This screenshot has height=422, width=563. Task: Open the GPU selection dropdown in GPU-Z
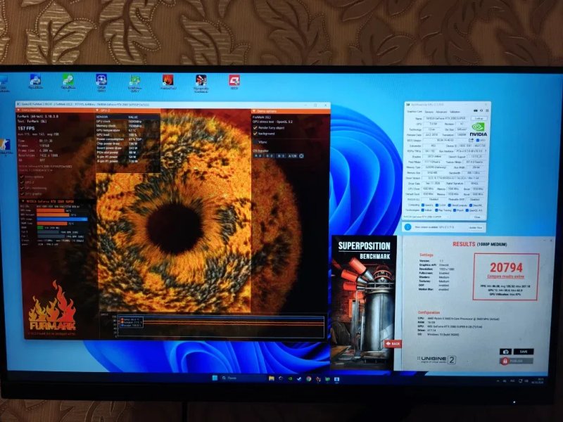click(426, 217)
